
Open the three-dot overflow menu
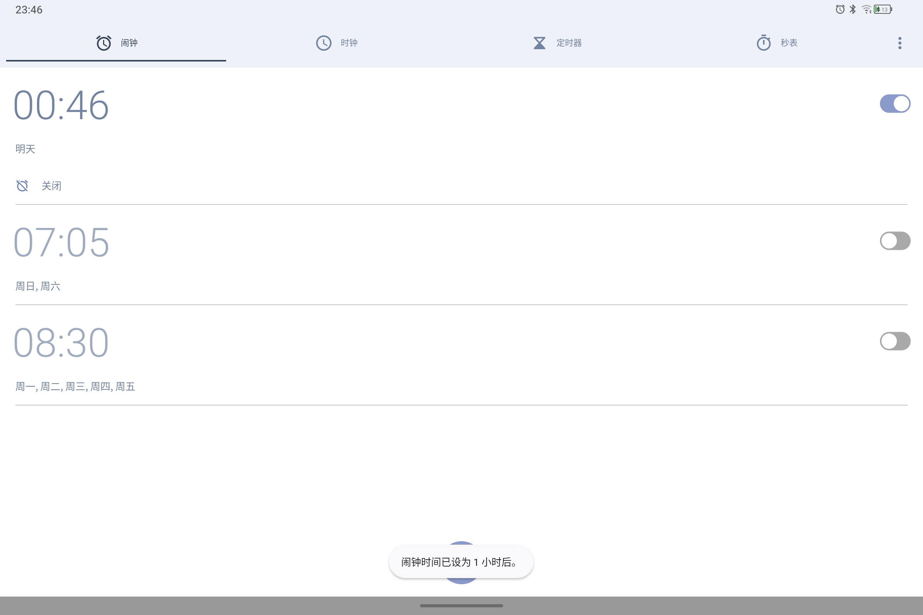coord(900,43)
